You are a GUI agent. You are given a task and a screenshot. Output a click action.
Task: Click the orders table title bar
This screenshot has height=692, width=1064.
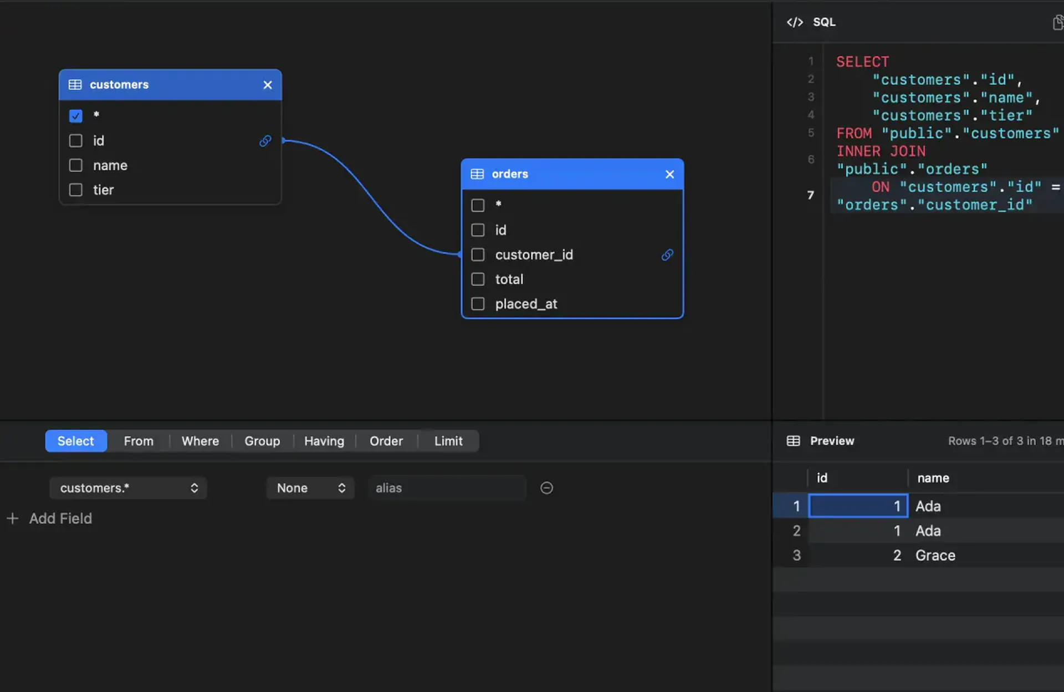572,174
